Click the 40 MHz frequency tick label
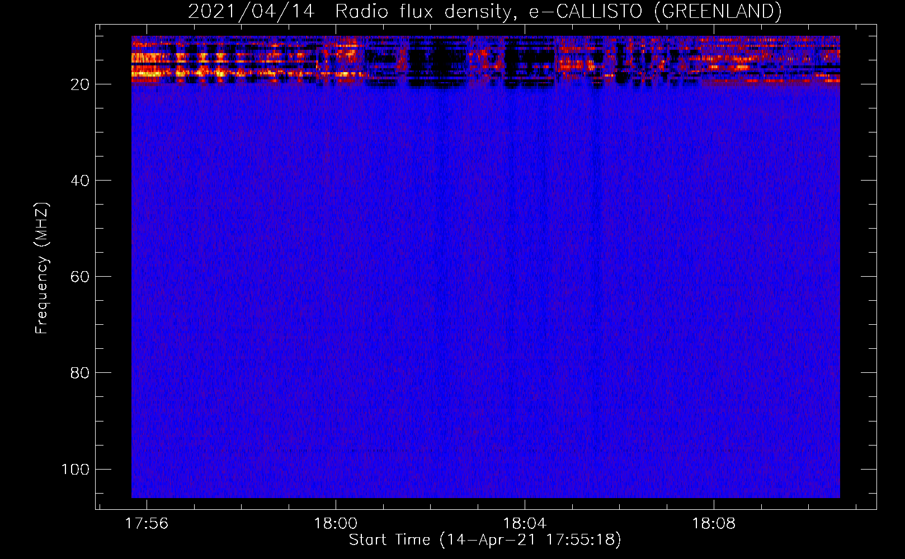This screenshot has height=559, width=905. point(80,181)
